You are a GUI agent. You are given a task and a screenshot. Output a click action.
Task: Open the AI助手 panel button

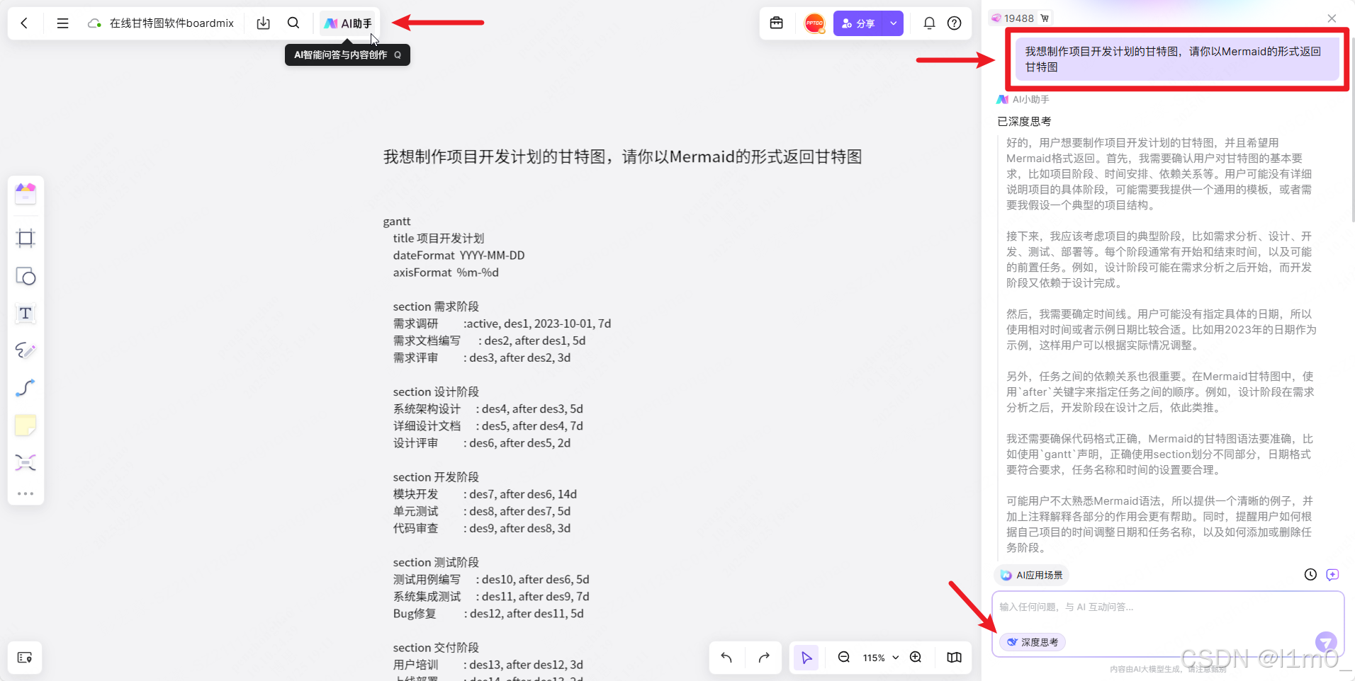tap(349, 23)
